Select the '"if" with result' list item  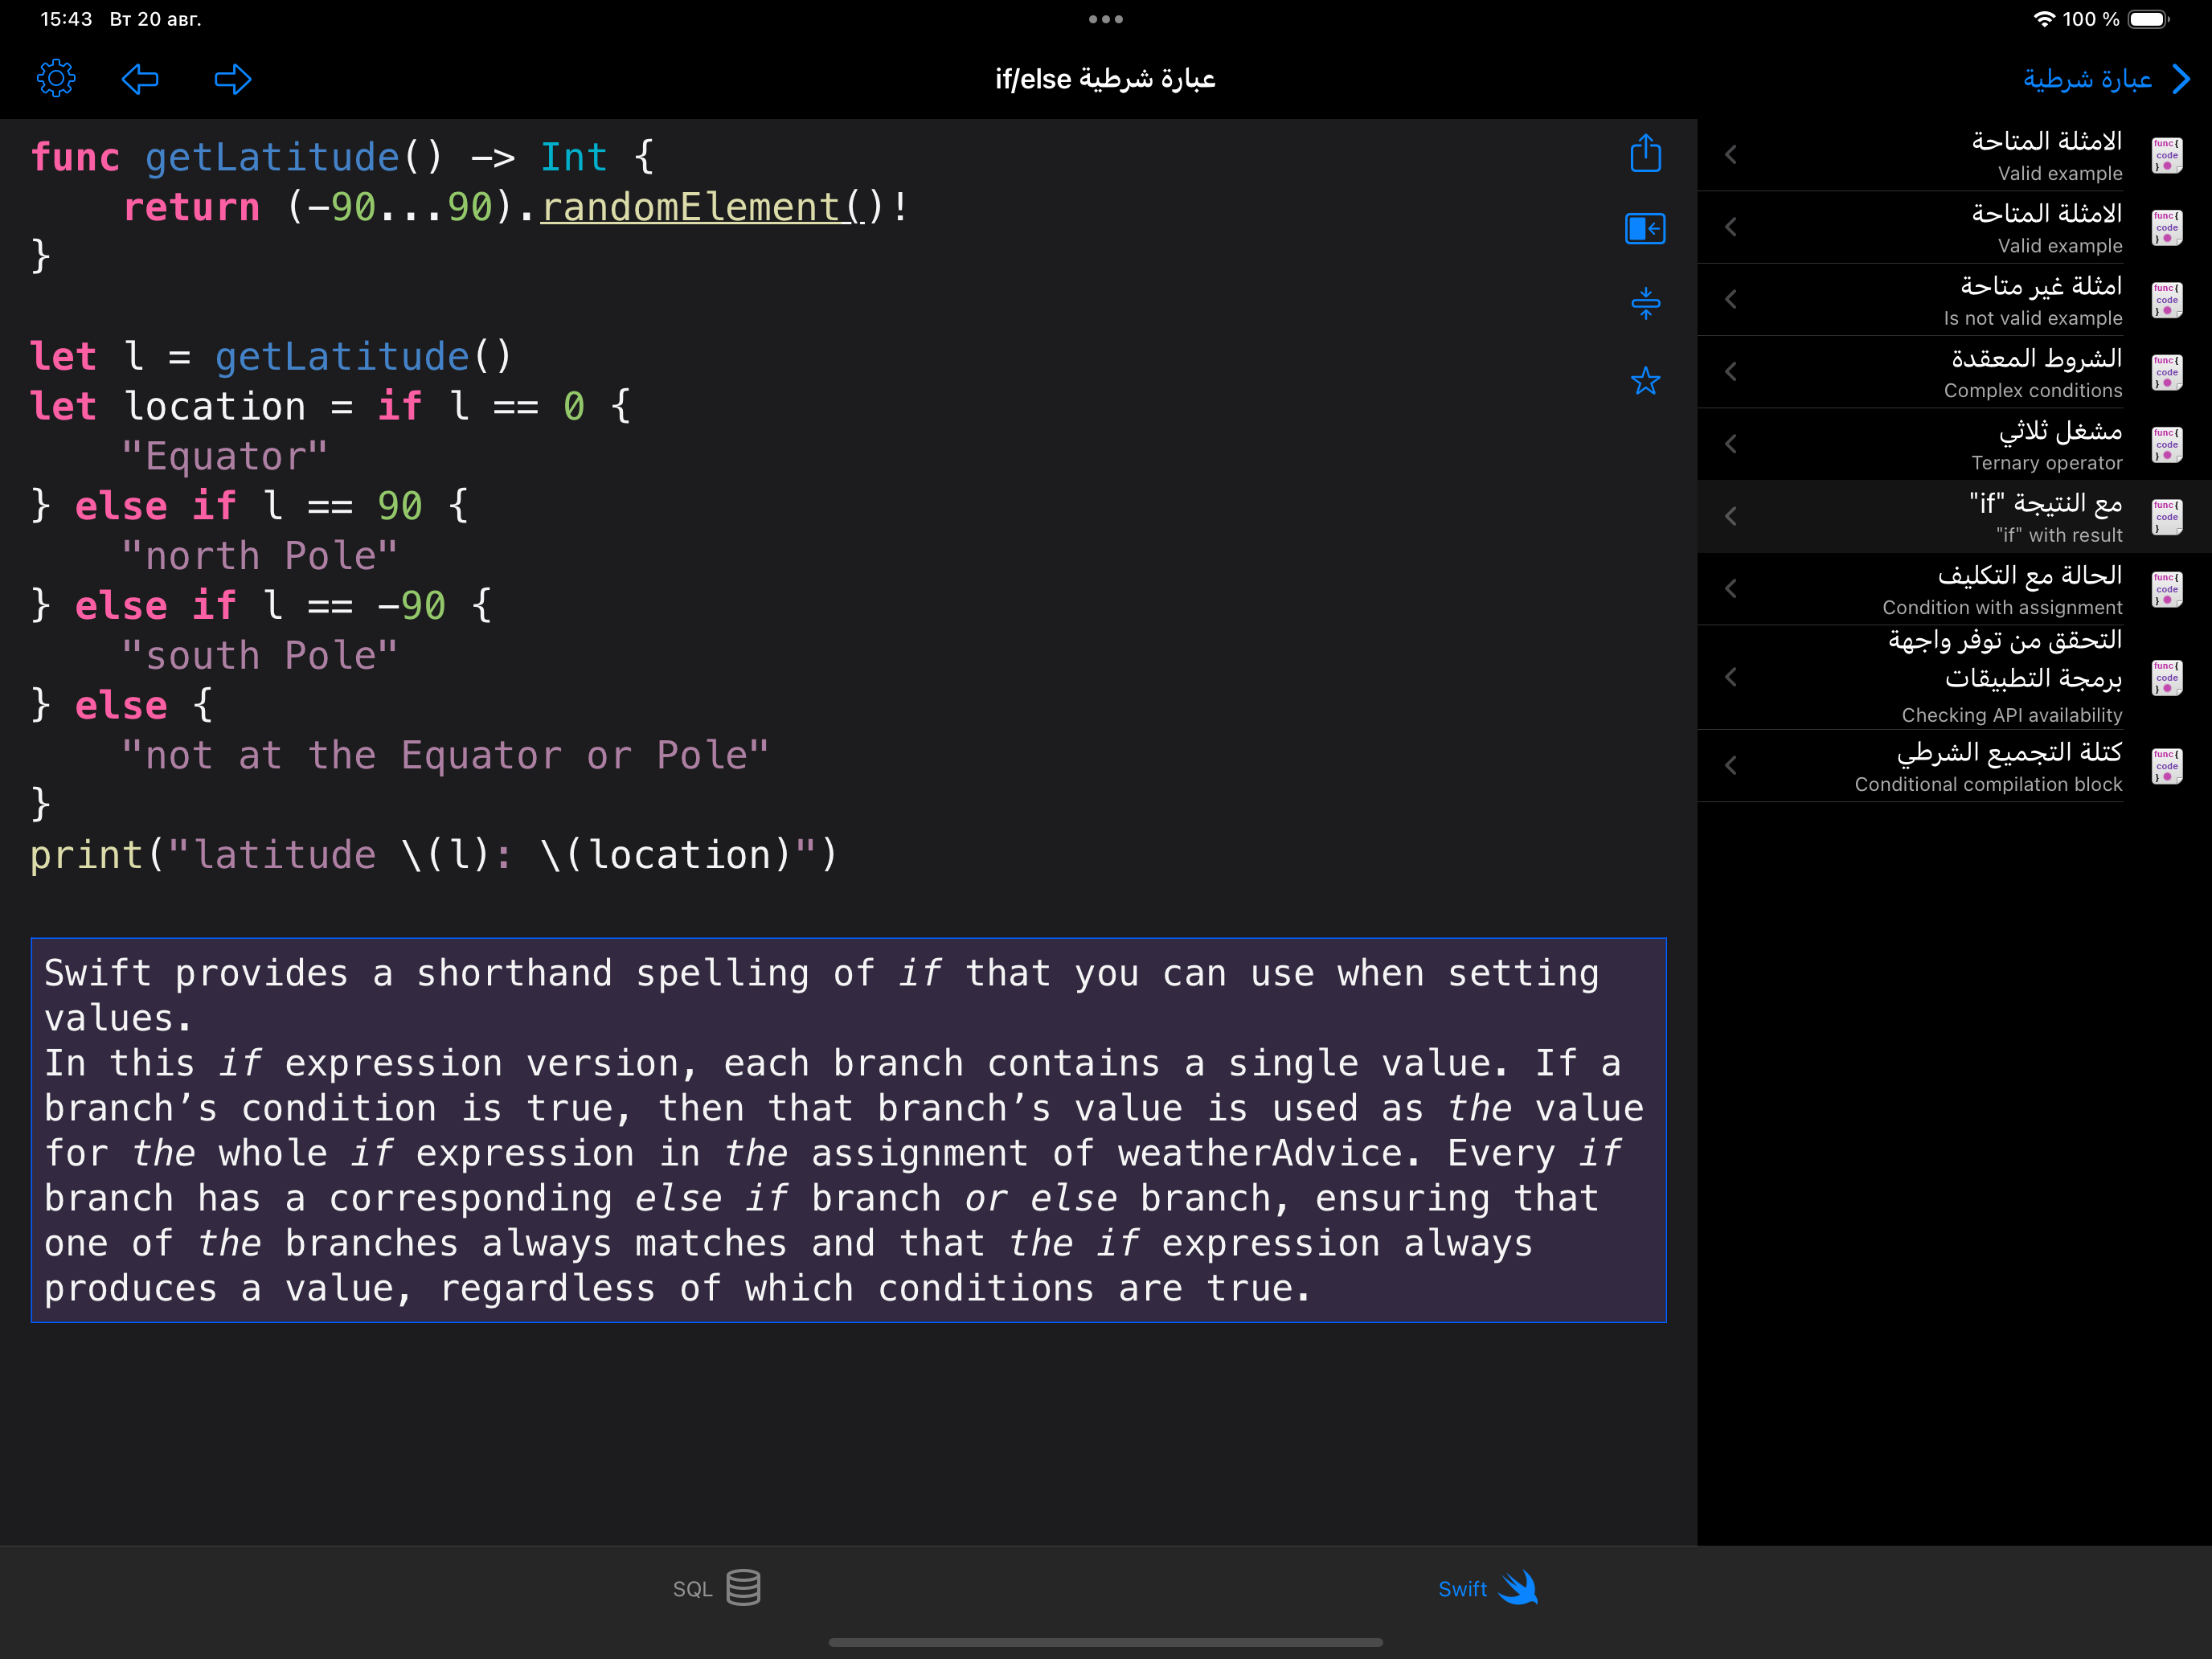click(x=1954, y=516)
